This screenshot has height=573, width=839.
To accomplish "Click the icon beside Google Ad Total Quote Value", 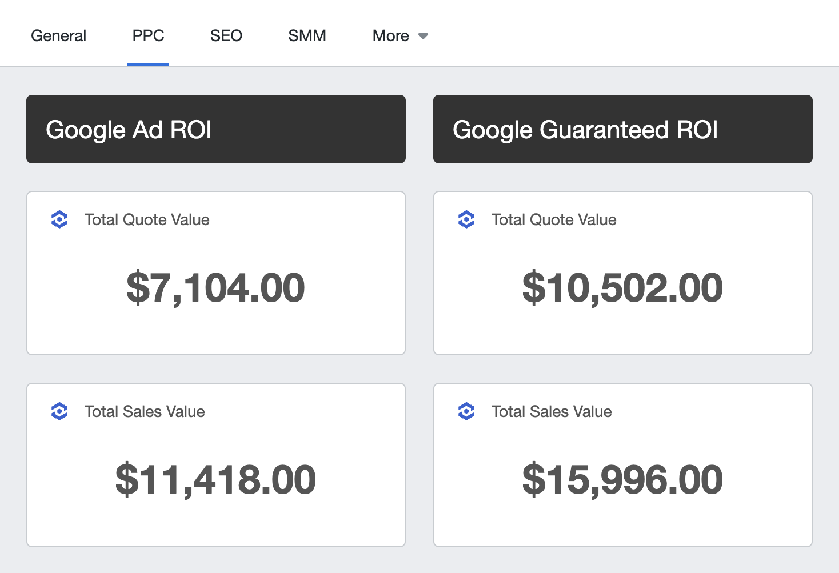I will point(59,219).
